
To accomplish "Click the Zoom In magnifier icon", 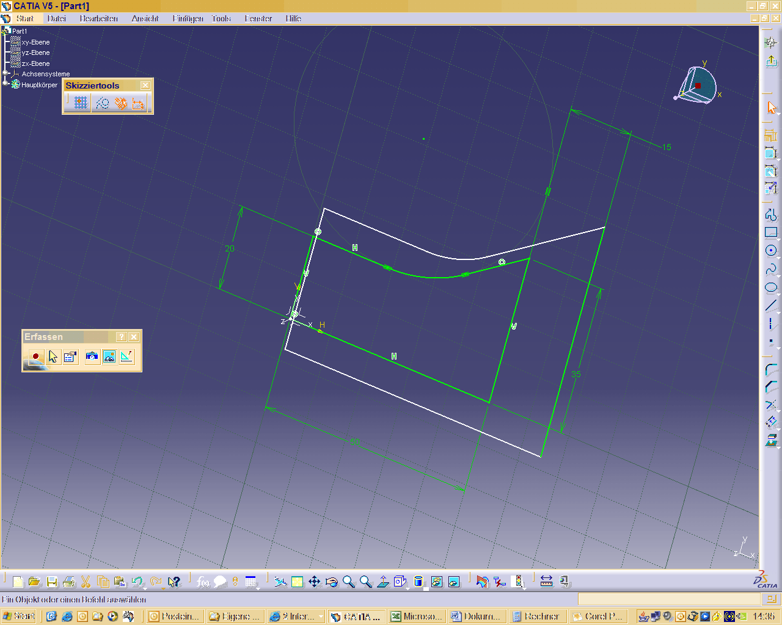I will coord(348,582).
